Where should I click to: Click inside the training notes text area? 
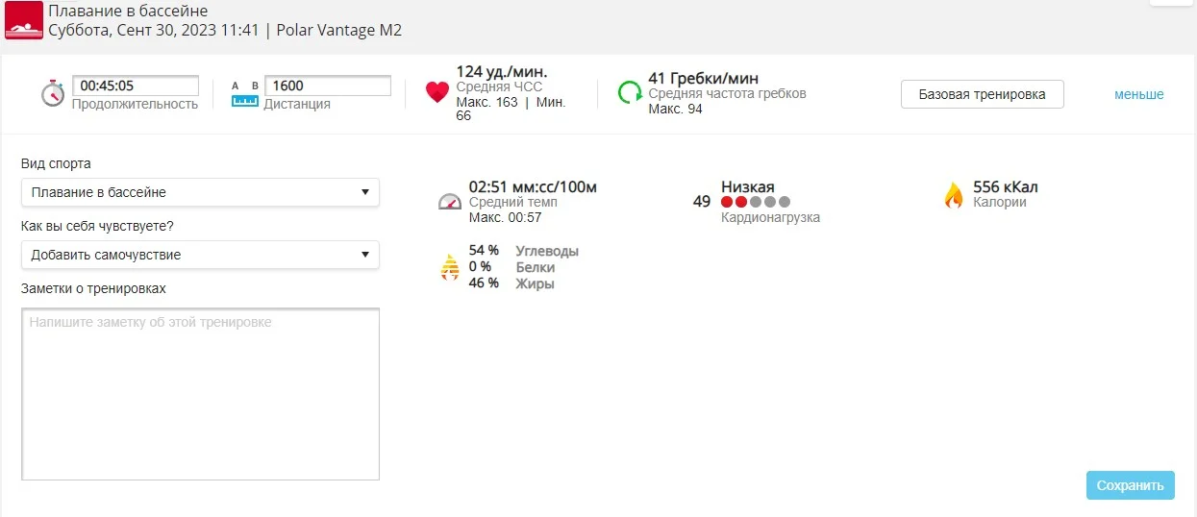(200, 393)
